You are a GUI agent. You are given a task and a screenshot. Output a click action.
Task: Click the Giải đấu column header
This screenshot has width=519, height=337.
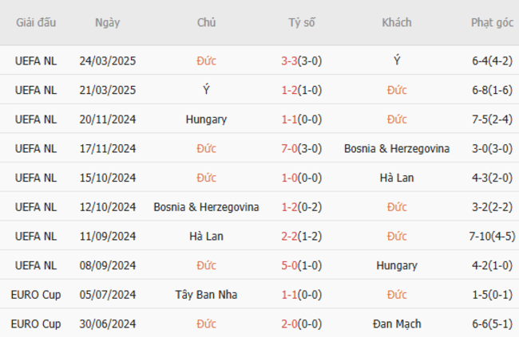tap(36, 22)
